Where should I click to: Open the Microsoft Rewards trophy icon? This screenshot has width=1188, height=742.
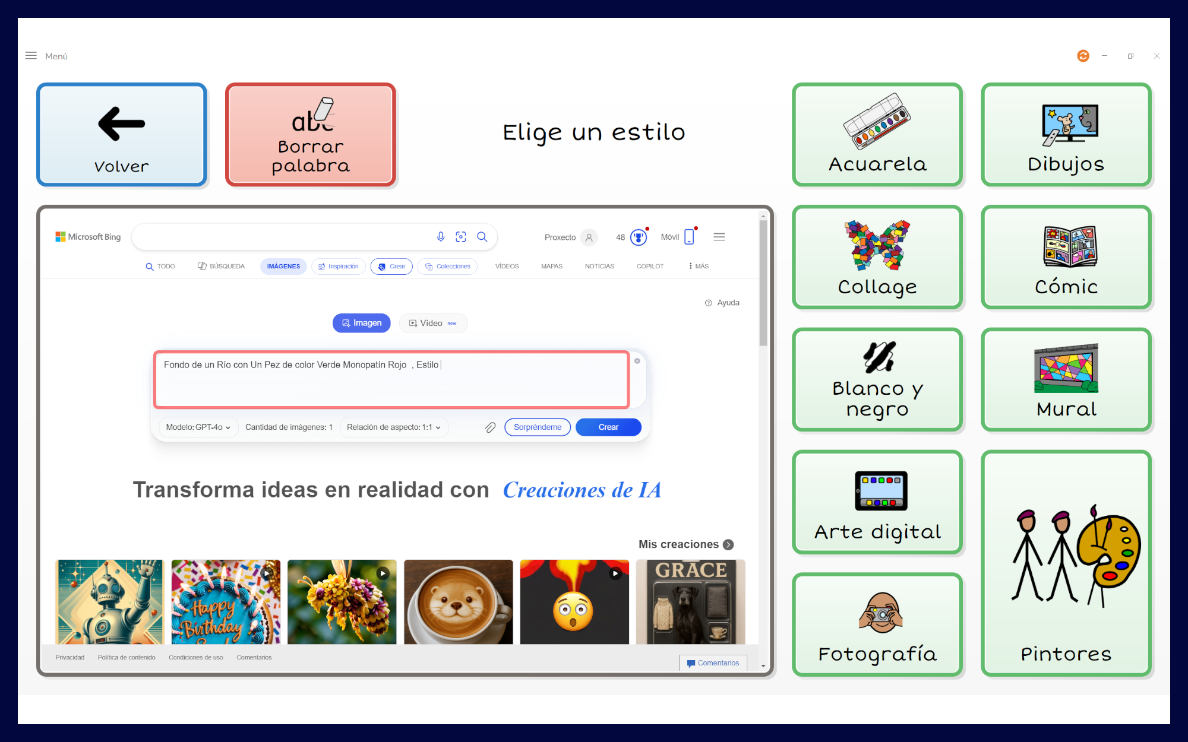(636, 237)
